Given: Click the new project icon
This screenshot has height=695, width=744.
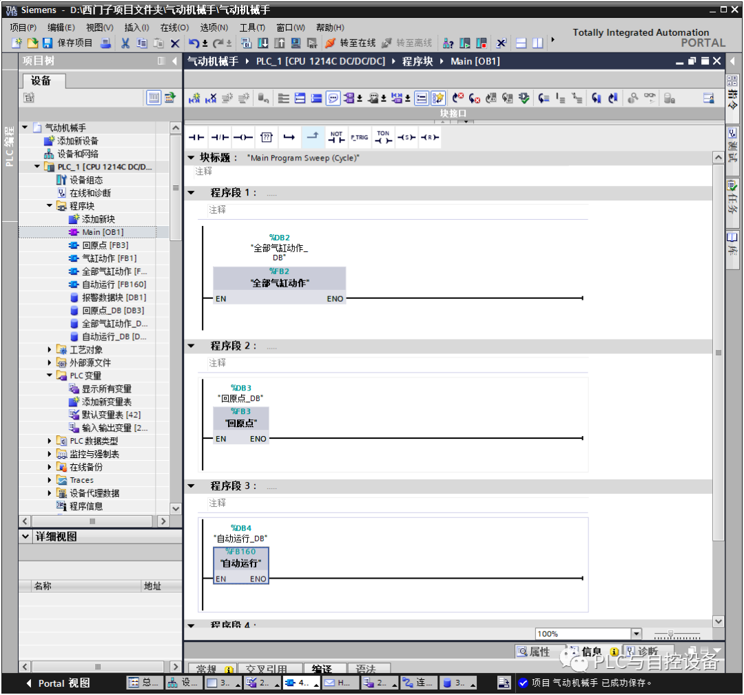Looking at the screenshot, I should (17, 43).
